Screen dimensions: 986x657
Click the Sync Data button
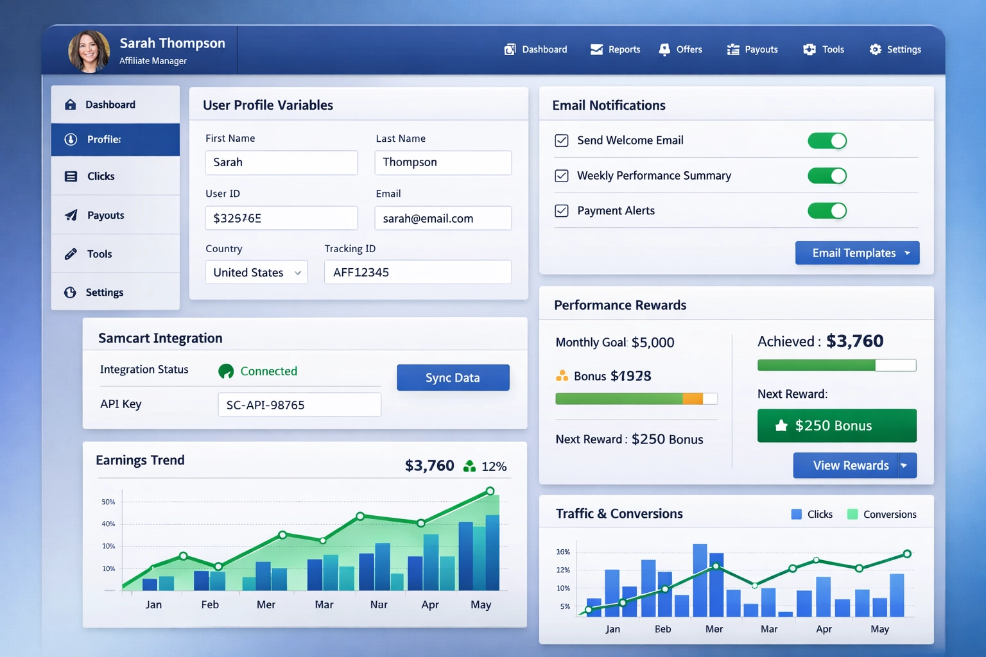[x=453, y=377]
